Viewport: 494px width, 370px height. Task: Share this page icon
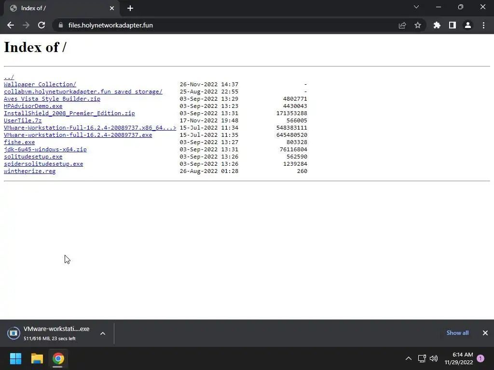coord(402,25)
